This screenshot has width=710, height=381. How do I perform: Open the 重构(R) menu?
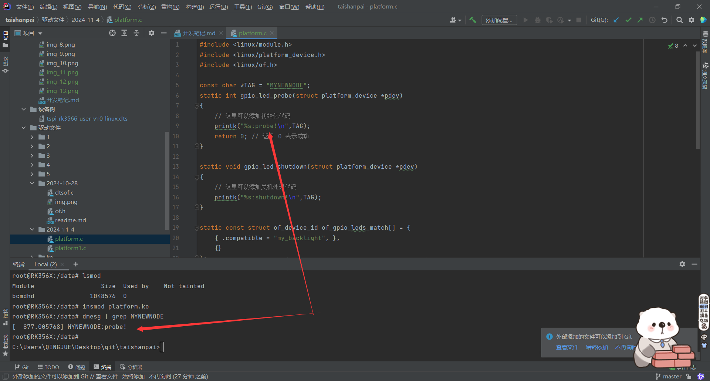[170, 7]
